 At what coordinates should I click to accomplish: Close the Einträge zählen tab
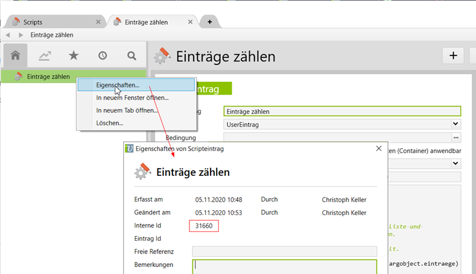pos(191,22)
